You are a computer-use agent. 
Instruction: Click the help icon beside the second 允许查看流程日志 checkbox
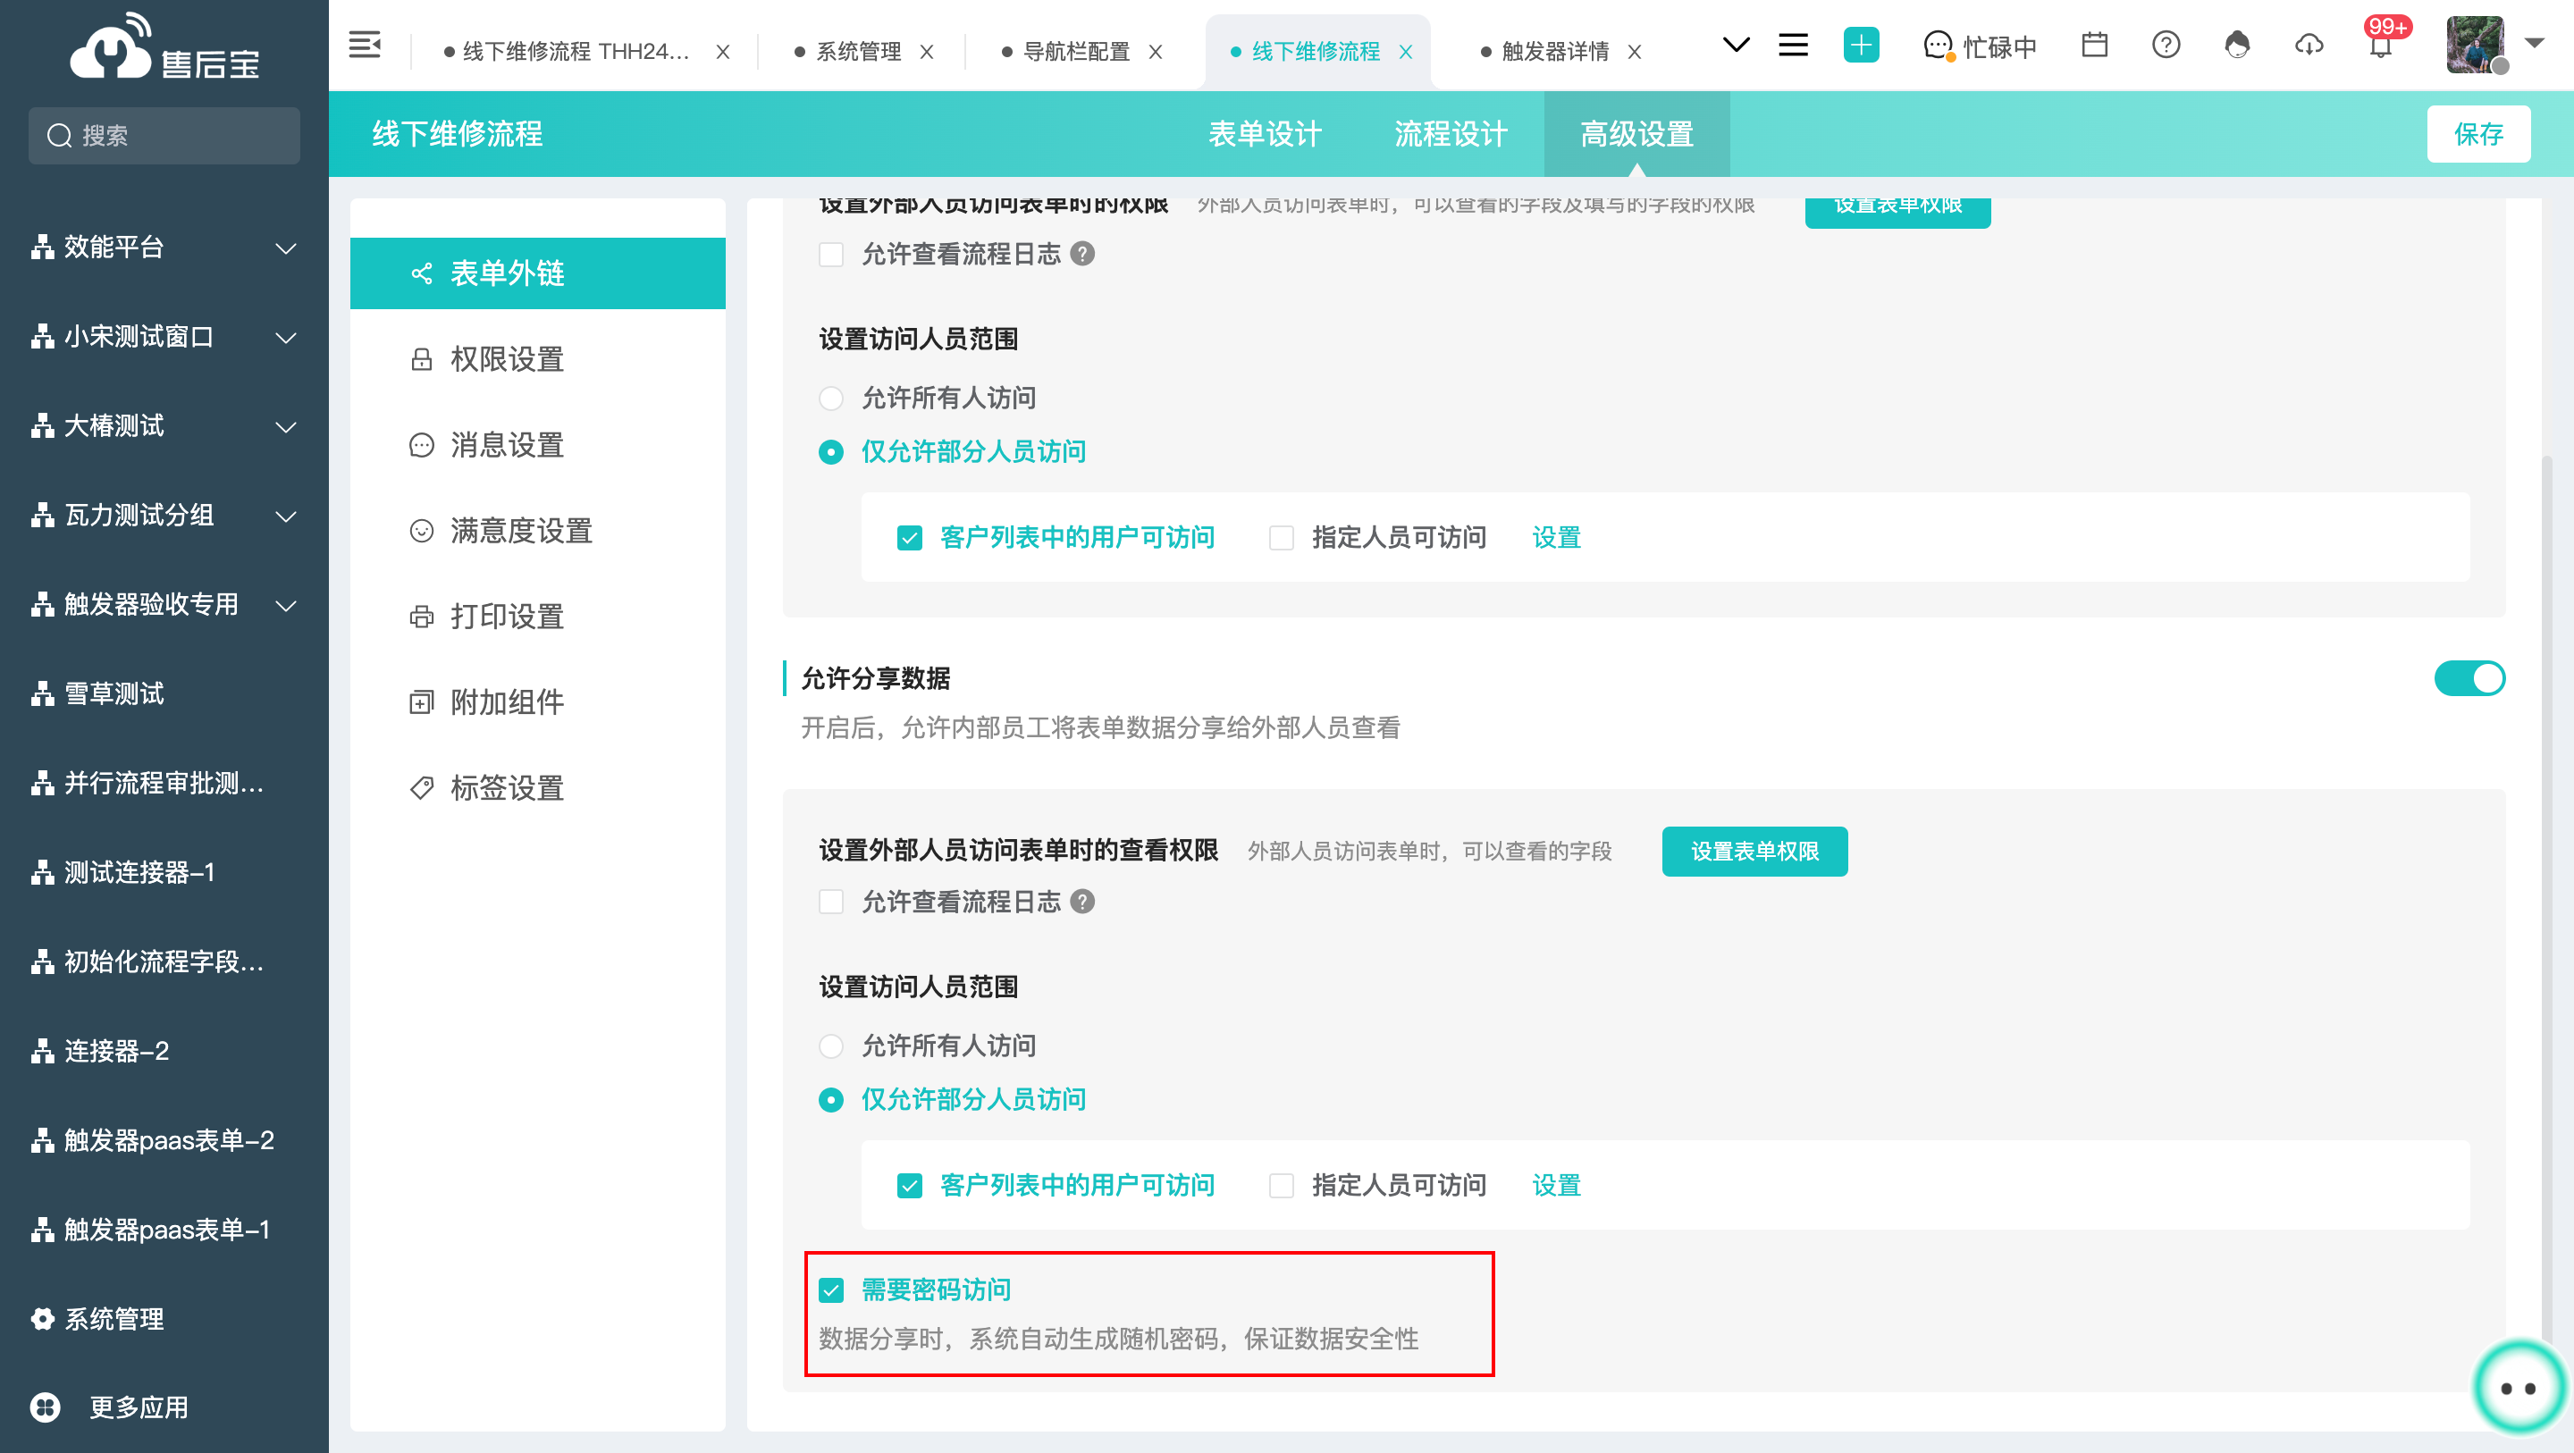point(1082,902)
